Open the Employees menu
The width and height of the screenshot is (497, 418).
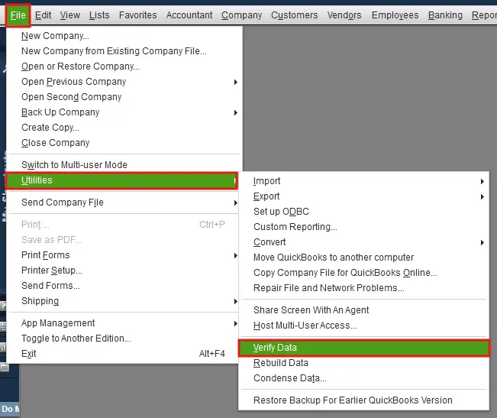click(395, 15)
